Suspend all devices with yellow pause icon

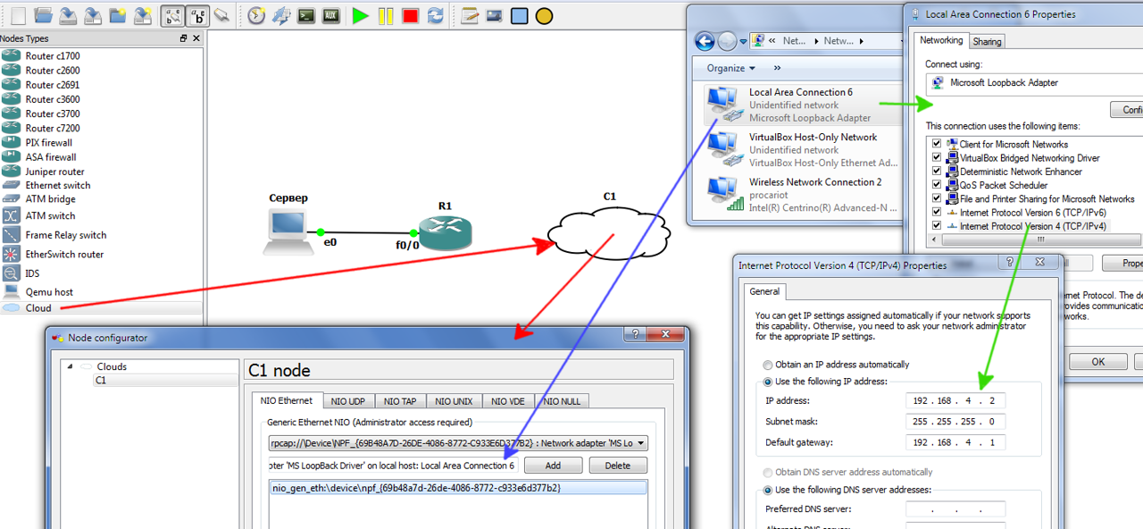tap(386, 15)
